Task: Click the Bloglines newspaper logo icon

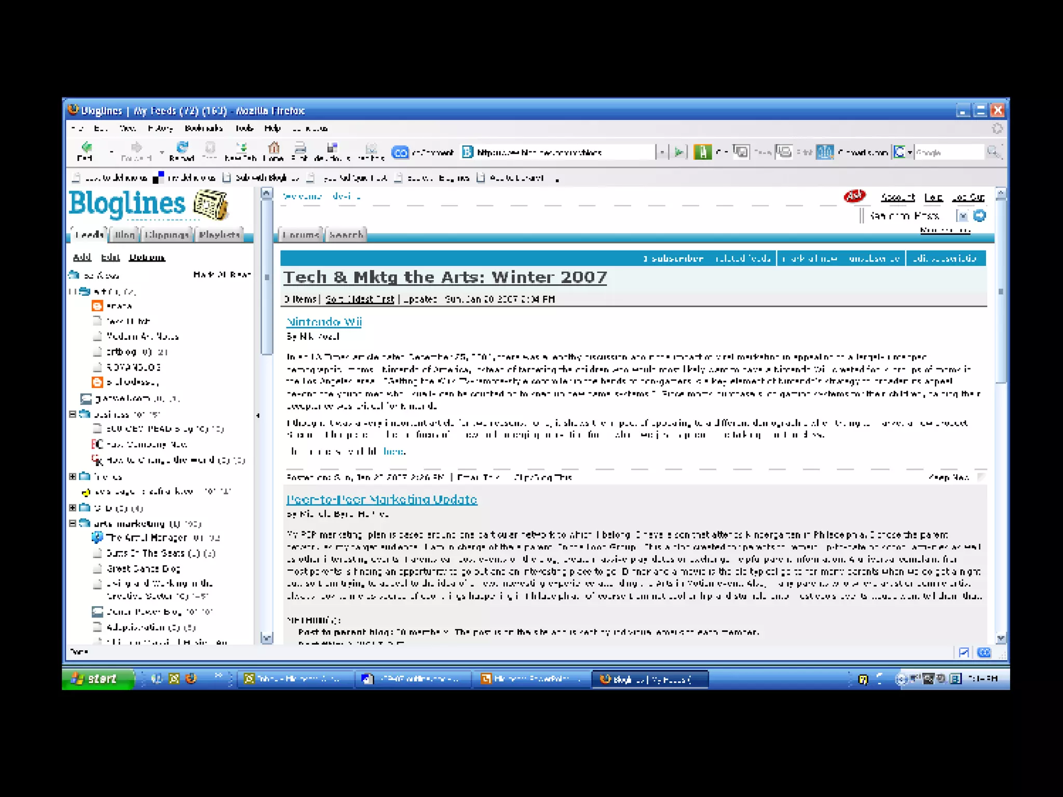Action: [210, 205]
